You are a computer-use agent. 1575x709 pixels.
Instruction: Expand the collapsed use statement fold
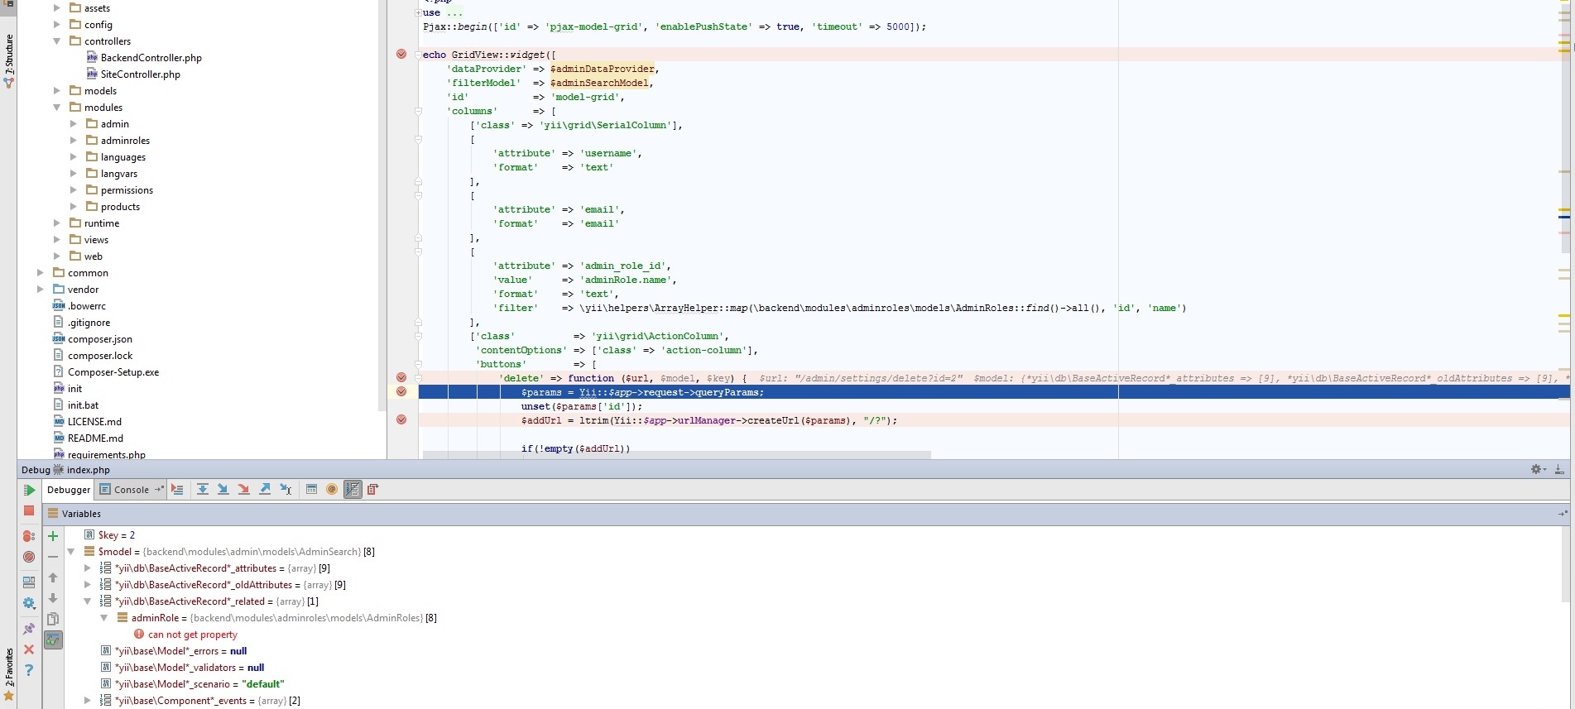pos(418,13)
